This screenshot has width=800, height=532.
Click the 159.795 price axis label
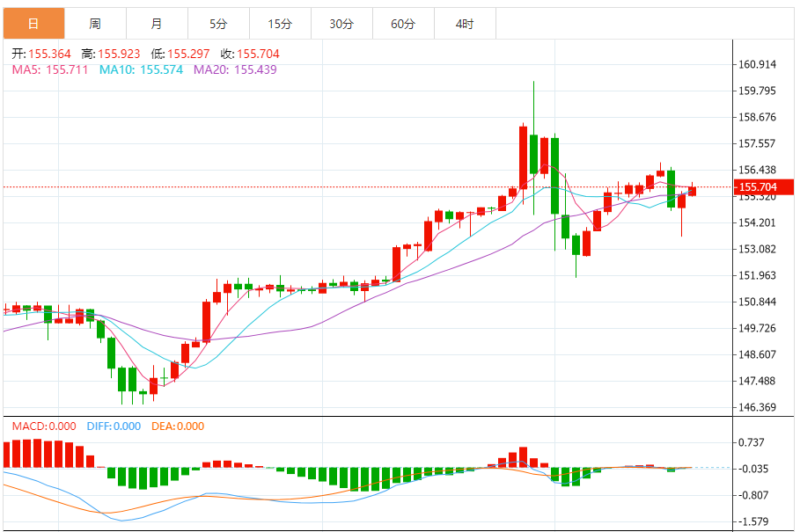tap(757, 91)
